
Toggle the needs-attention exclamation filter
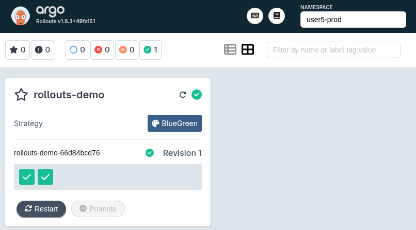tap(42, 50)
